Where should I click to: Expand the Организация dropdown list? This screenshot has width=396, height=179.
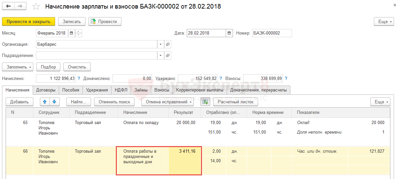160,44
